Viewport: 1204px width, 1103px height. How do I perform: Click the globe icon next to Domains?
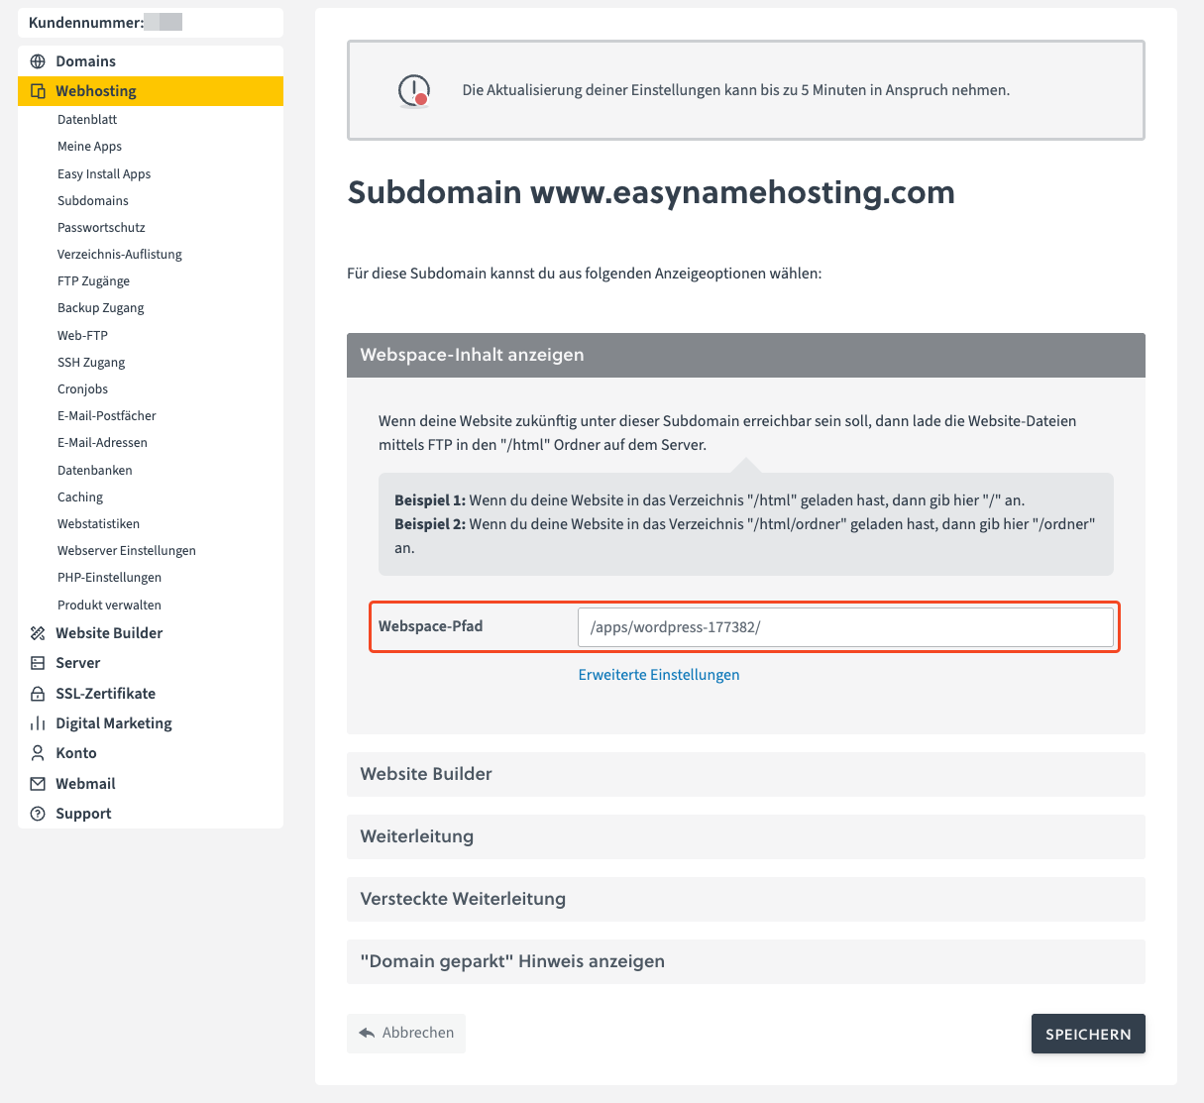point(38,61)
